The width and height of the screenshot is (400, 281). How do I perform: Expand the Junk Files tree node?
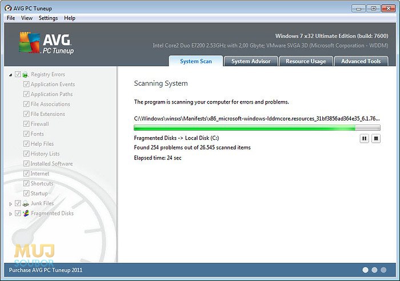coord(10,204)
